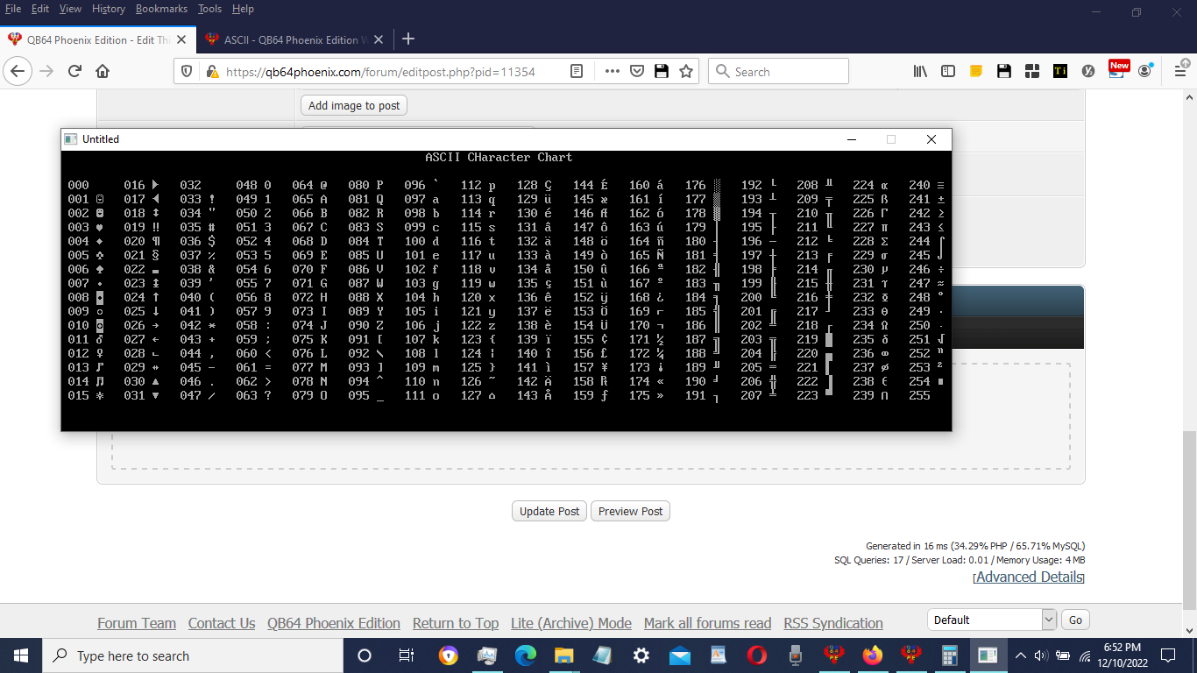The height and width of the screenshot is (673, 1197).
Task: Close the QB64 Phoenix Edition - Edit tab
Action: 181,39
